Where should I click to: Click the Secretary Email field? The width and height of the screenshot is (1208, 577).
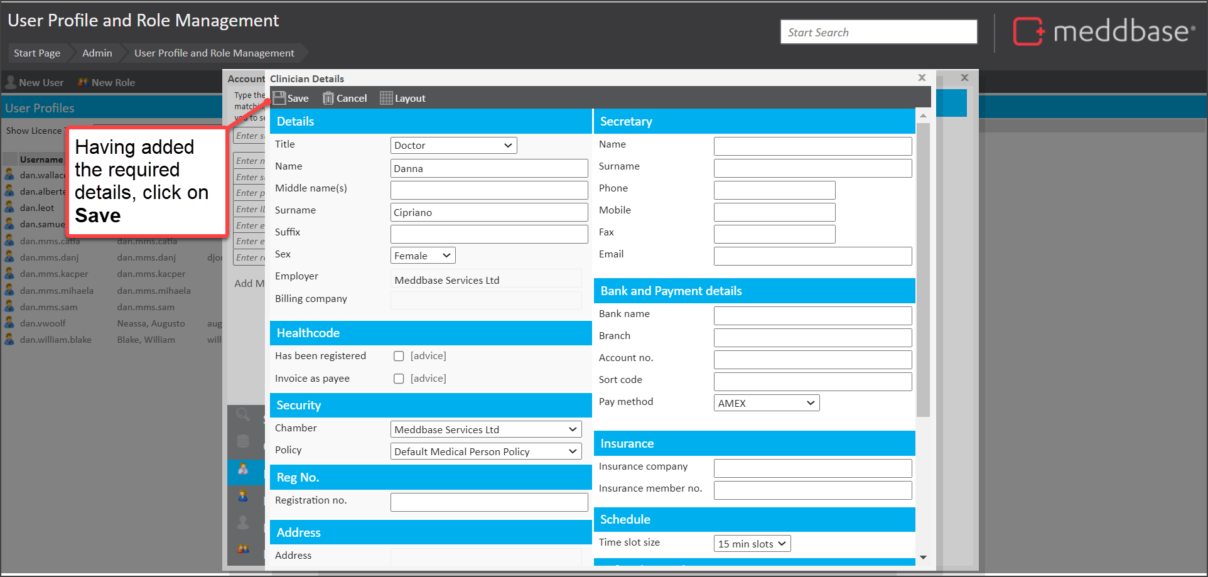point(812,256)
